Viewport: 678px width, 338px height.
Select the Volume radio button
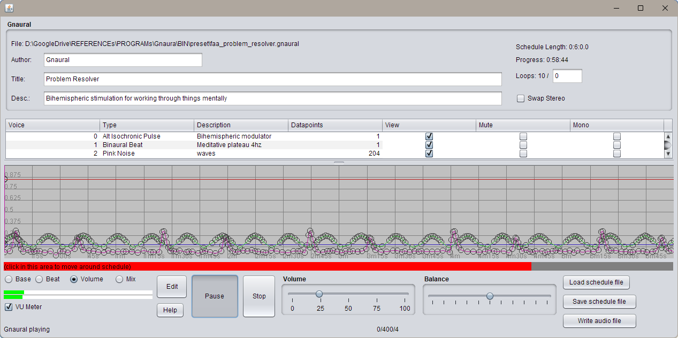(74, 279)
